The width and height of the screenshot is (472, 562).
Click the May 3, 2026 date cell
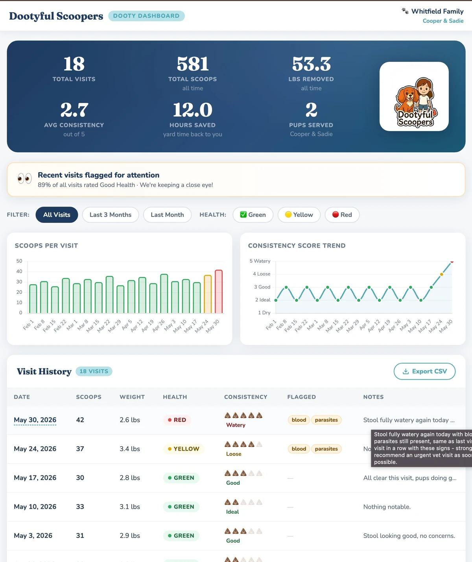(33, 536)
